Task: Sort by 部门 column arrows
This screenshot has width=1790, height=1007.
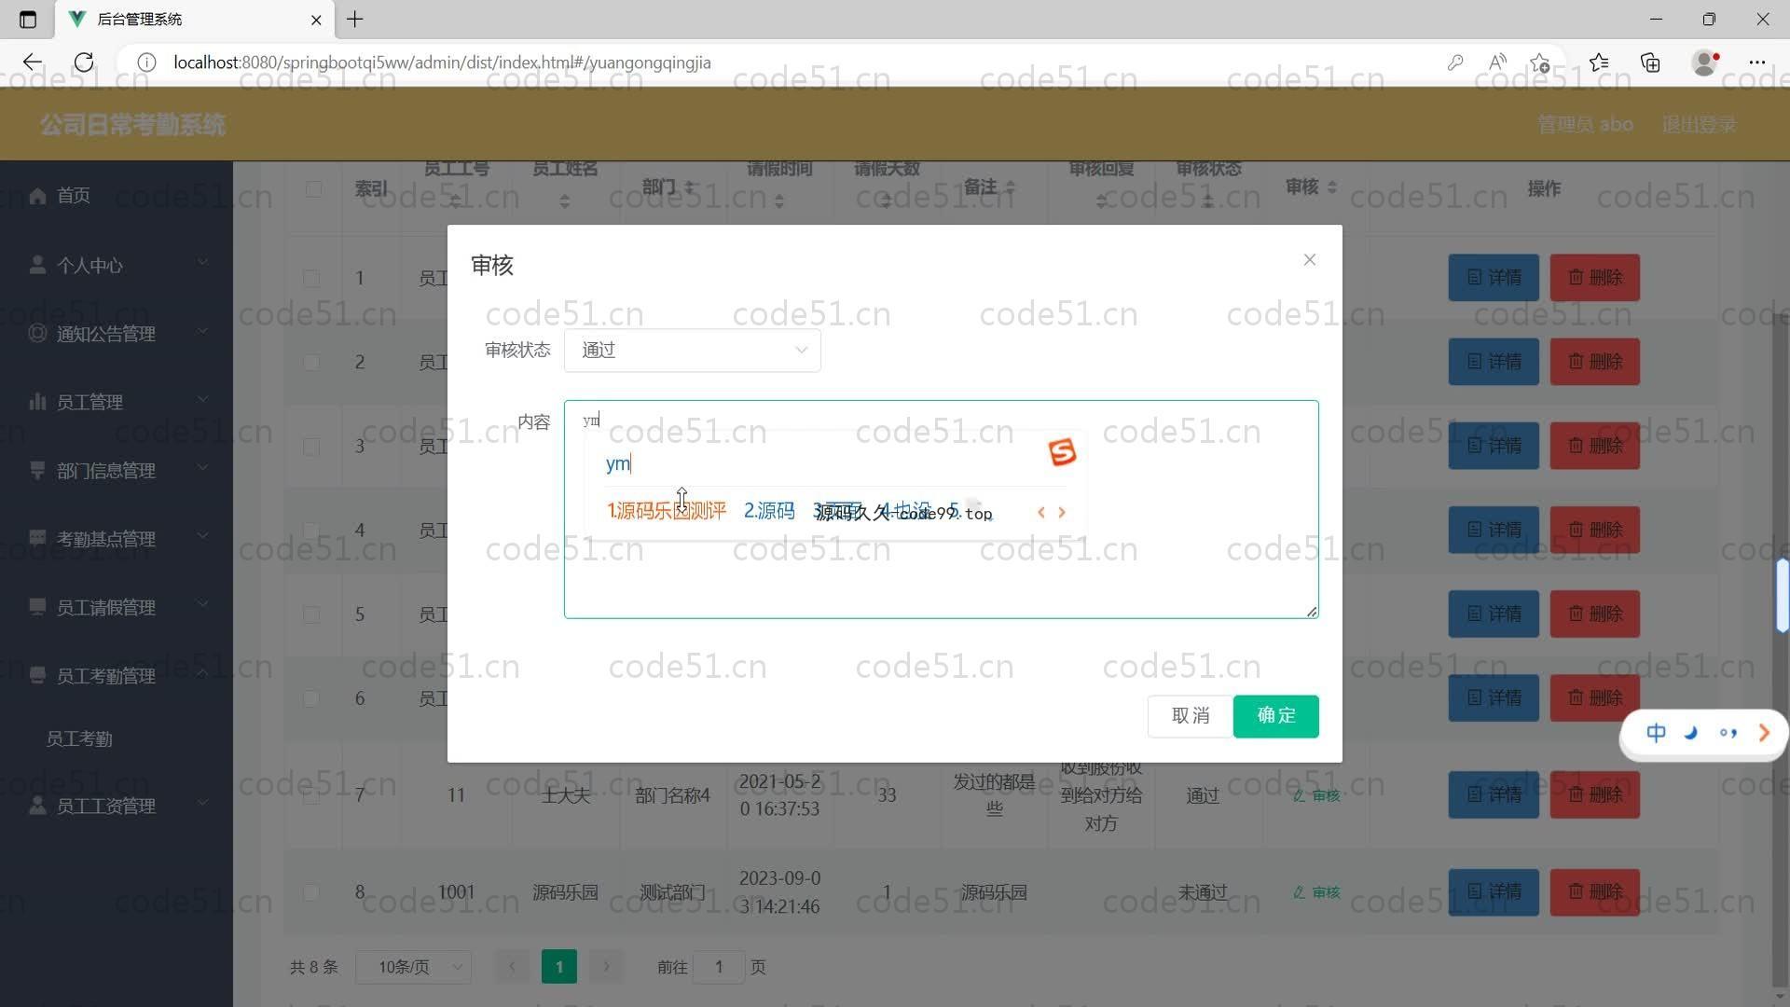Action: point(690,188)
